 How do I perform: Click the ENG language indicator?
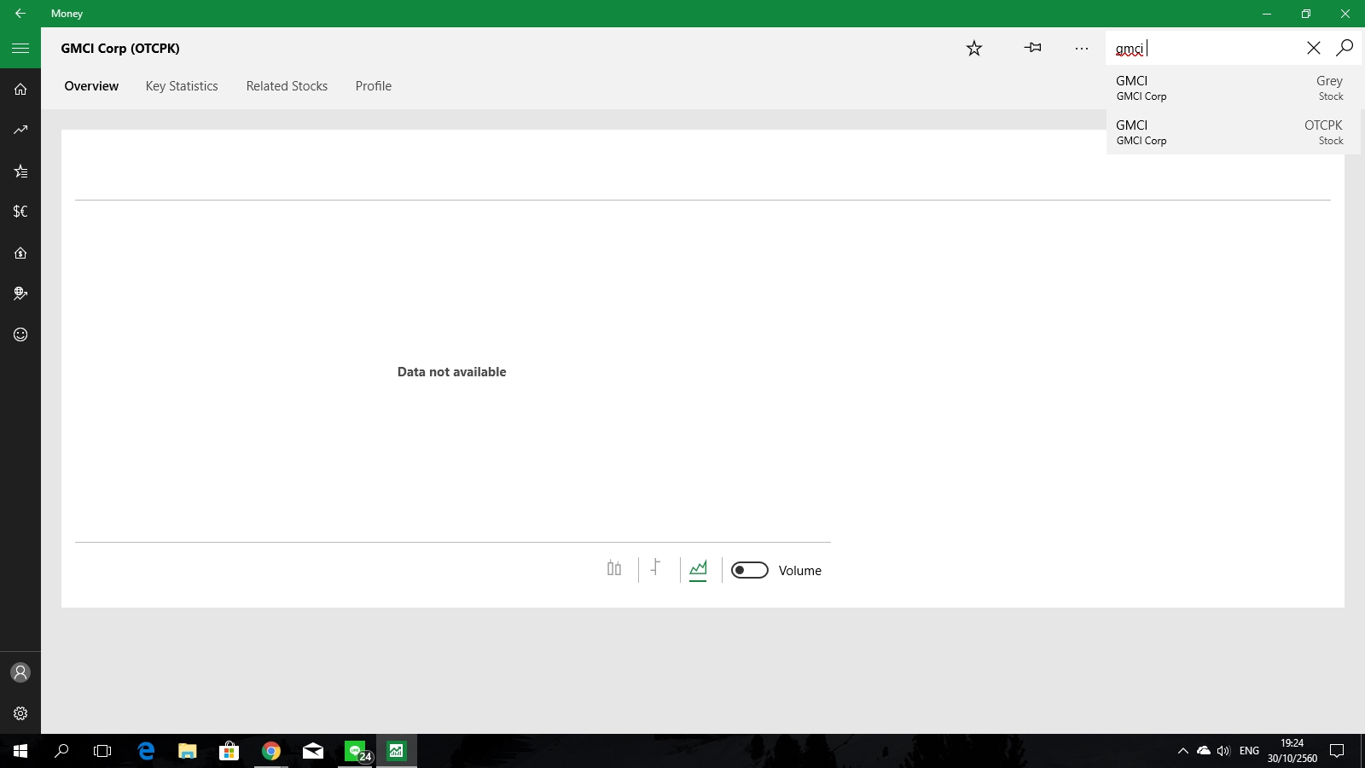click(x=1249, y=751)
